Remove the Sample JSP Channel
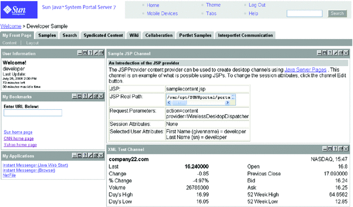The height and width of the screenshot is (207, 353). [346, 53]
